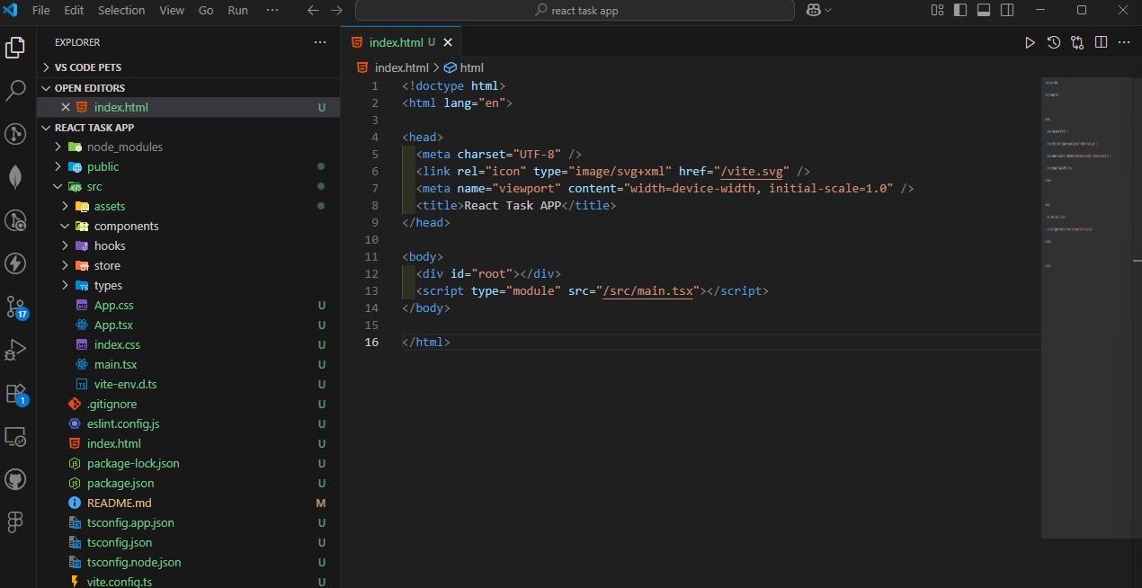This screenshot has width=1142, height=588.
Task: Open App.tsx in the file tree
Action: [113, 325]
